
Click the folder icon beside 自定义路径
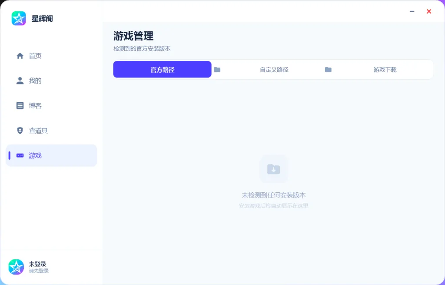click(x=217, y=70)
